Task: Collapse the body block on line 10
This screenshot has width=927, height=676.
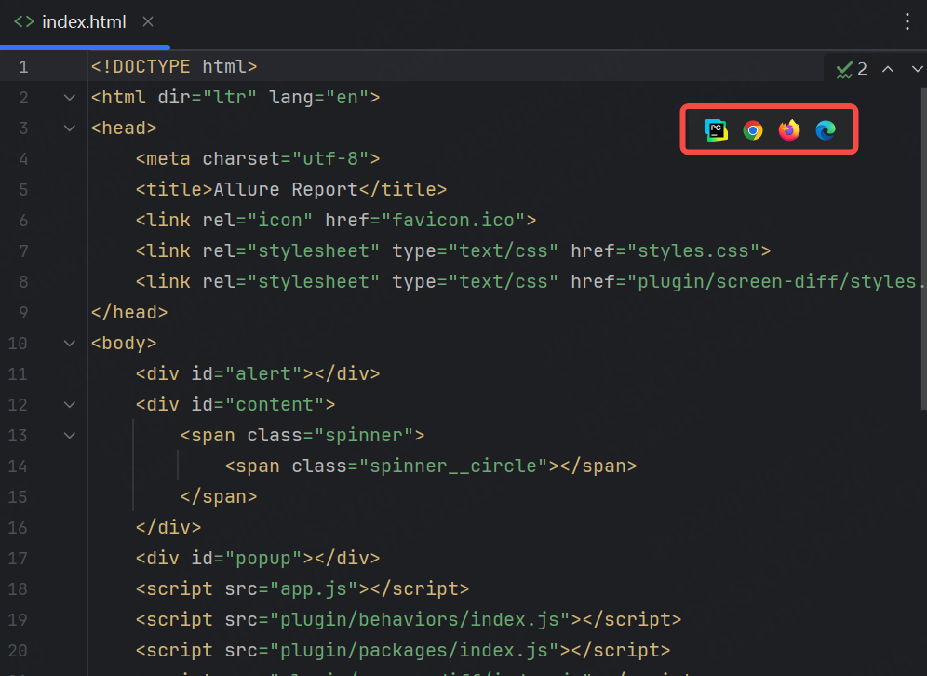Action: pos(69,344)
